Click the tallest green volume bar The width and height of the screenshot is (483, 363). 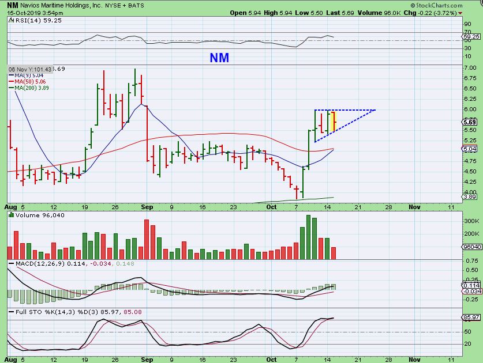308,237
